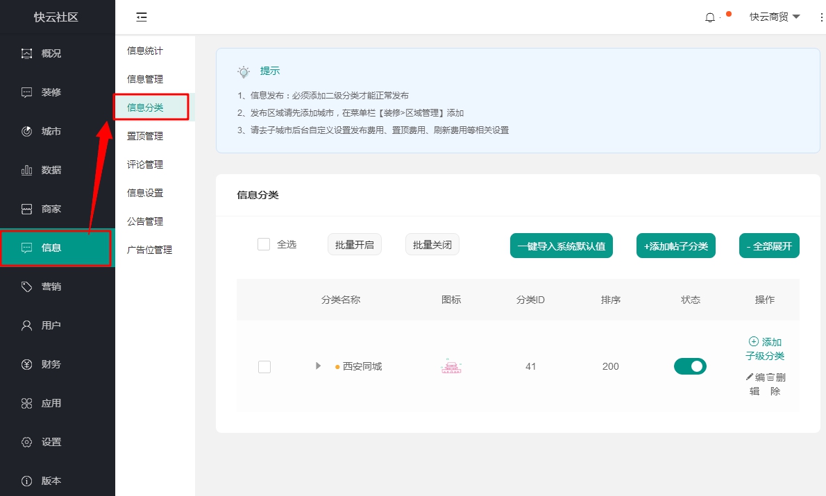Open the 城市 city sidebar icon
Screen dimensions: 826x496
pos(27,131)
